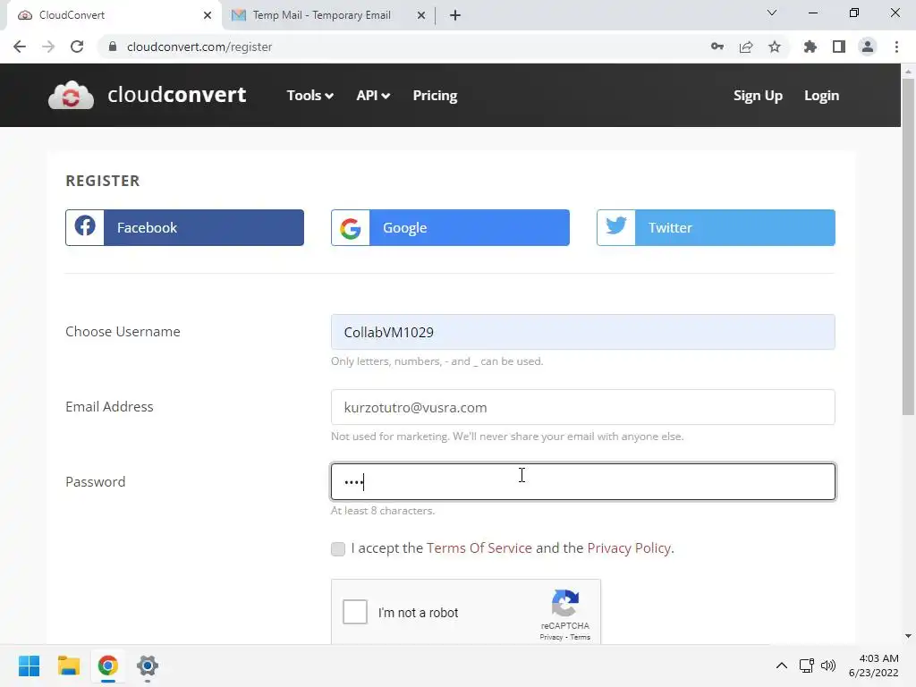Register with the Twitter button
Screen dimensions: 916x687
pos(716,227)
